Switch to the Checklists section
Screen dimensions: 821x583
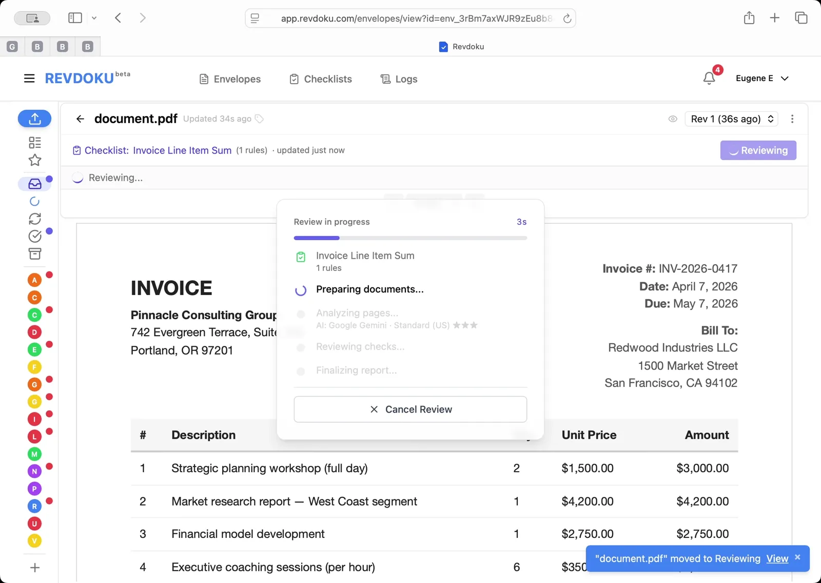320,79
